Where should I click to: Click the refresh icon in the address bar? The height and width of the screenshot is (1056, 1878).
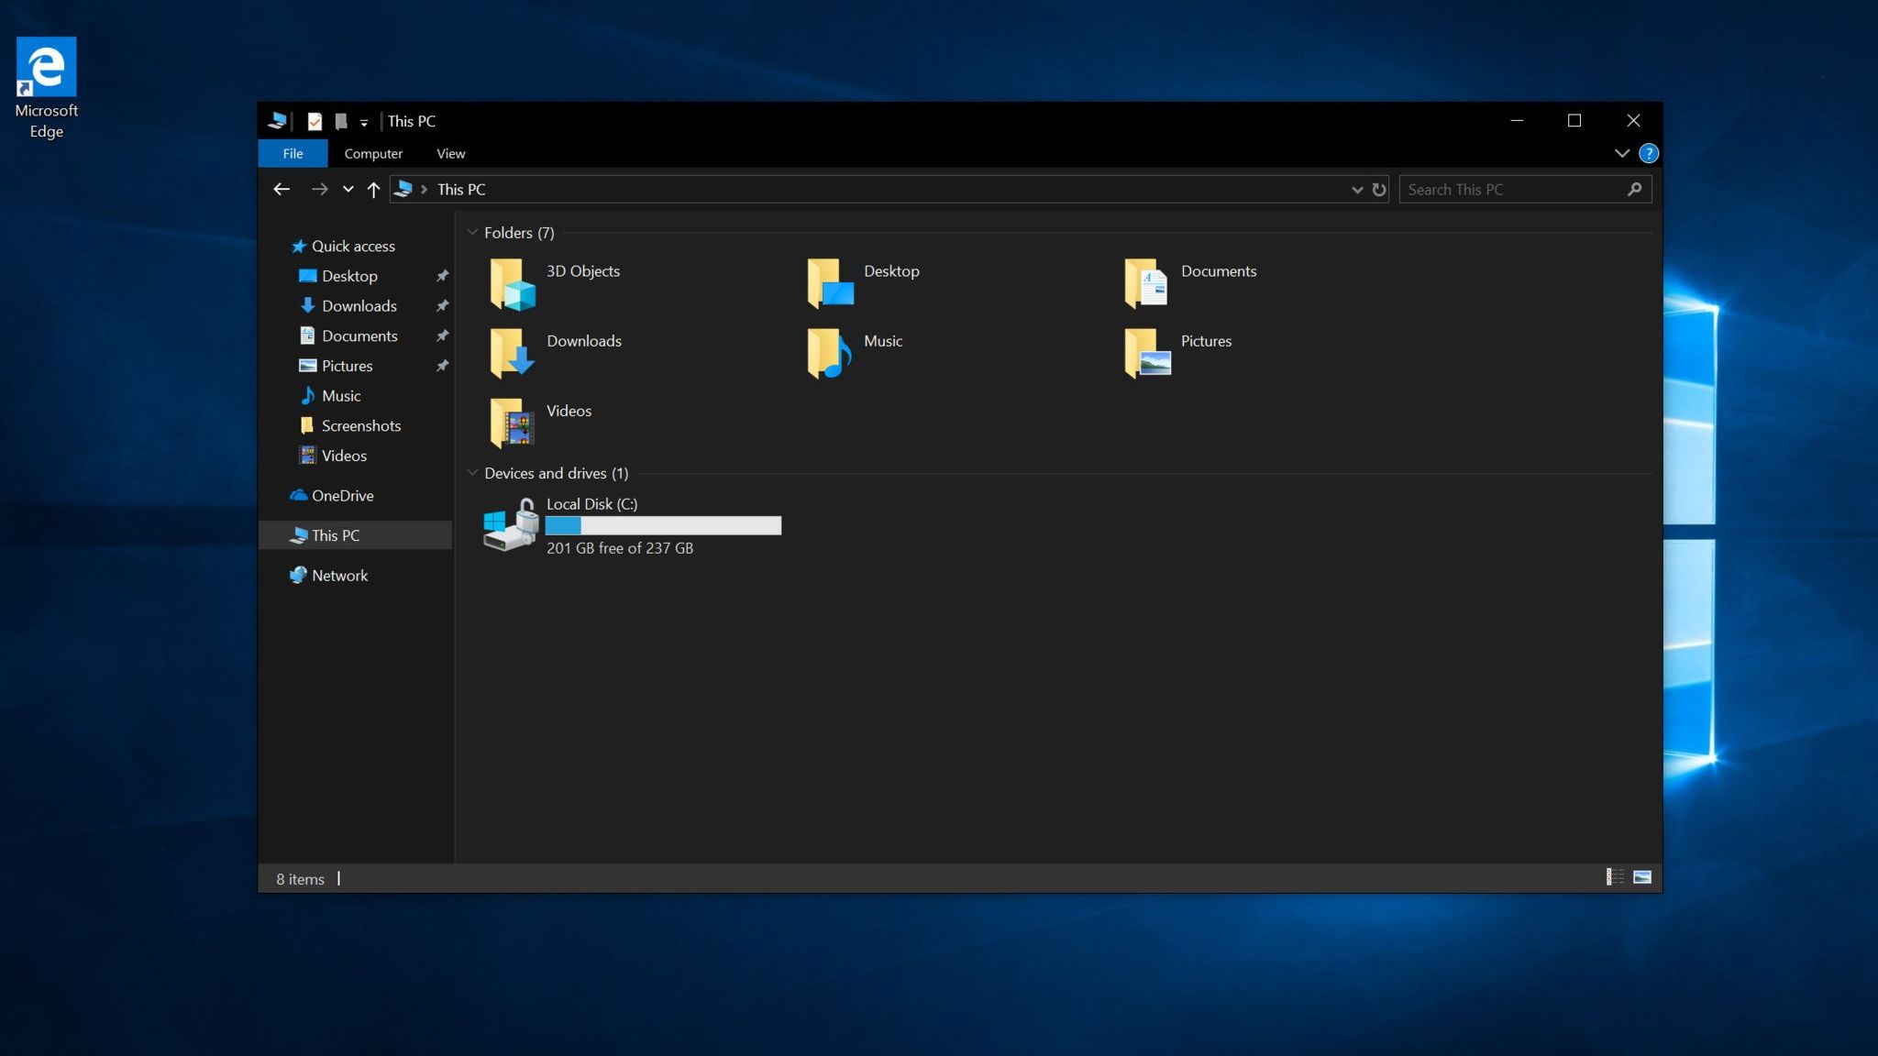tap(1379, 190)
